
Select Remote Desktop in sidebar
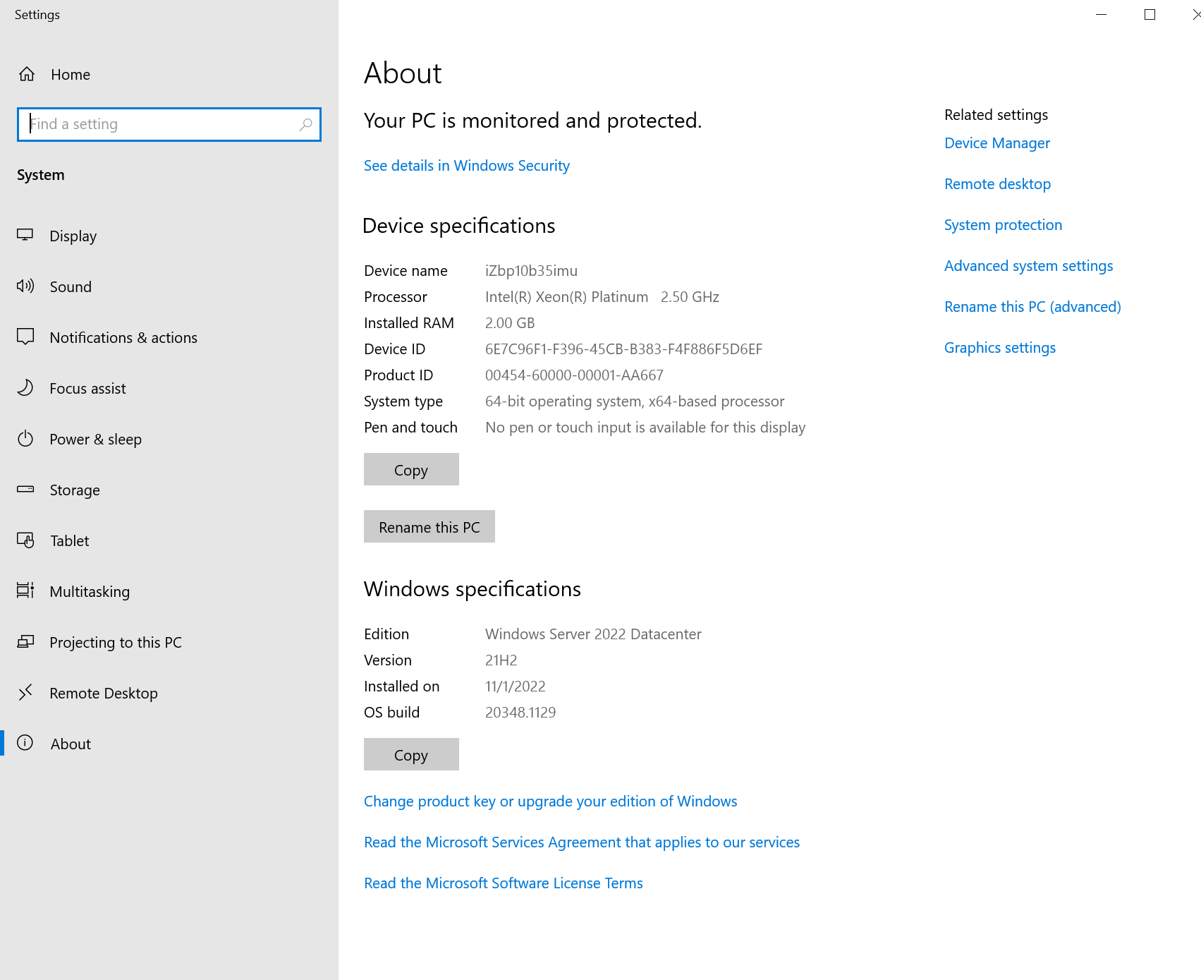point(103,694)
